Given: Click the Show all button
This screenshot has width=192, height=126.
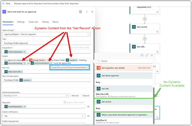Looking at the screenshot, I should (75, 96).
